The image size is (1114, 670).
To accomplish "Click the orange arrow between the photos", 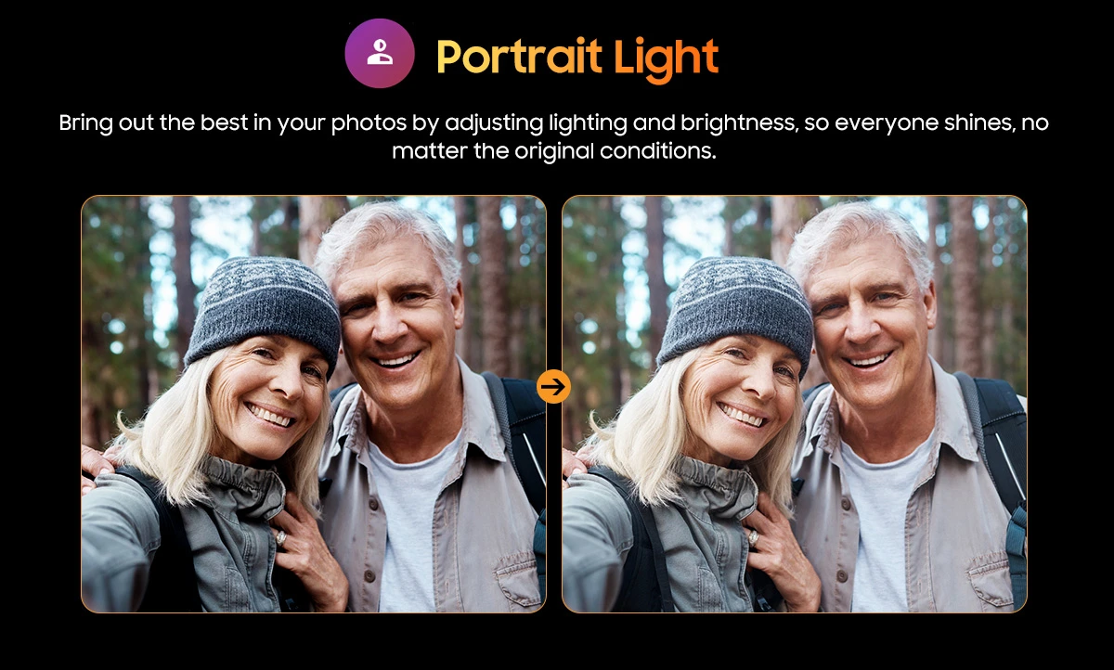I will [554, 386].
